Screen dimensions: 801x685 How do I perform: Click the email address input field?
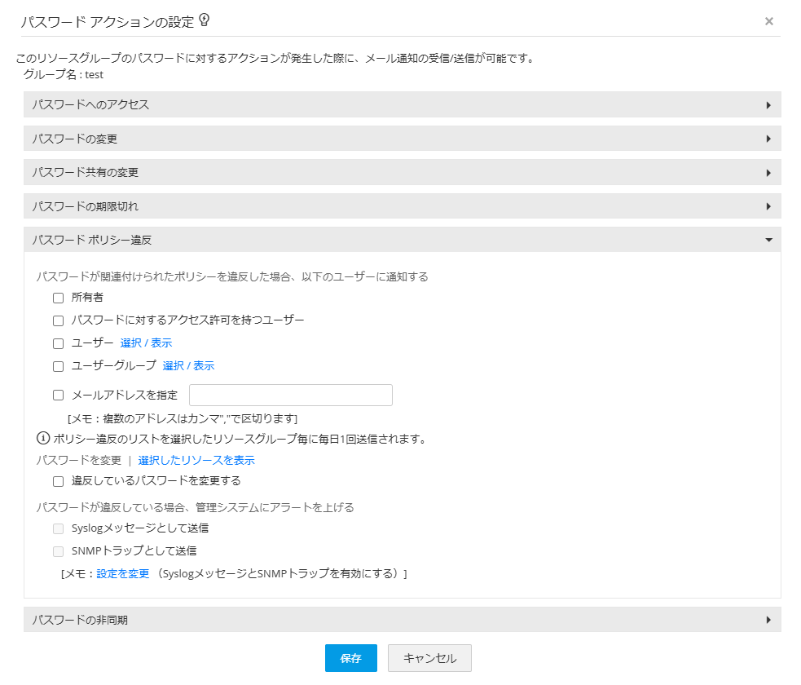click(291, 396)
